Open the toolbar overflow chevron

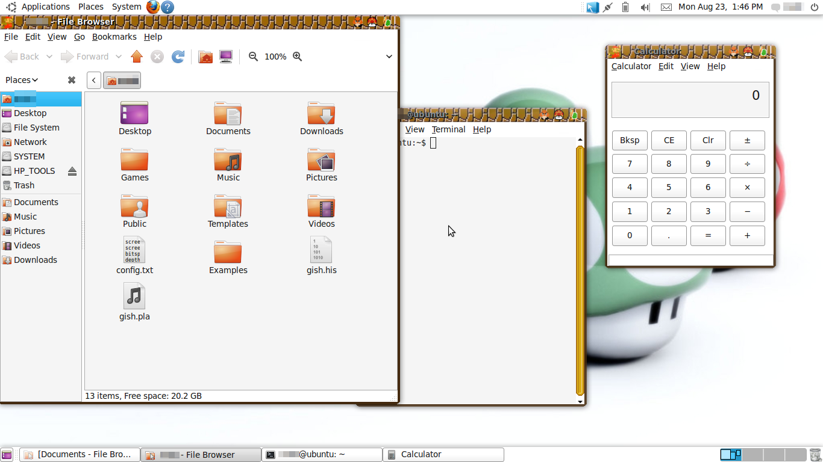point(389,57)
